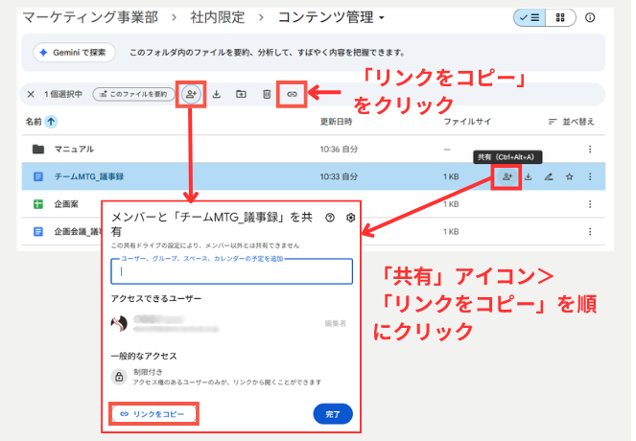The width and height of the screenshot is (636, 441).
Task: Click the マニュアル folder icon
Action: (x=38, y=150)
